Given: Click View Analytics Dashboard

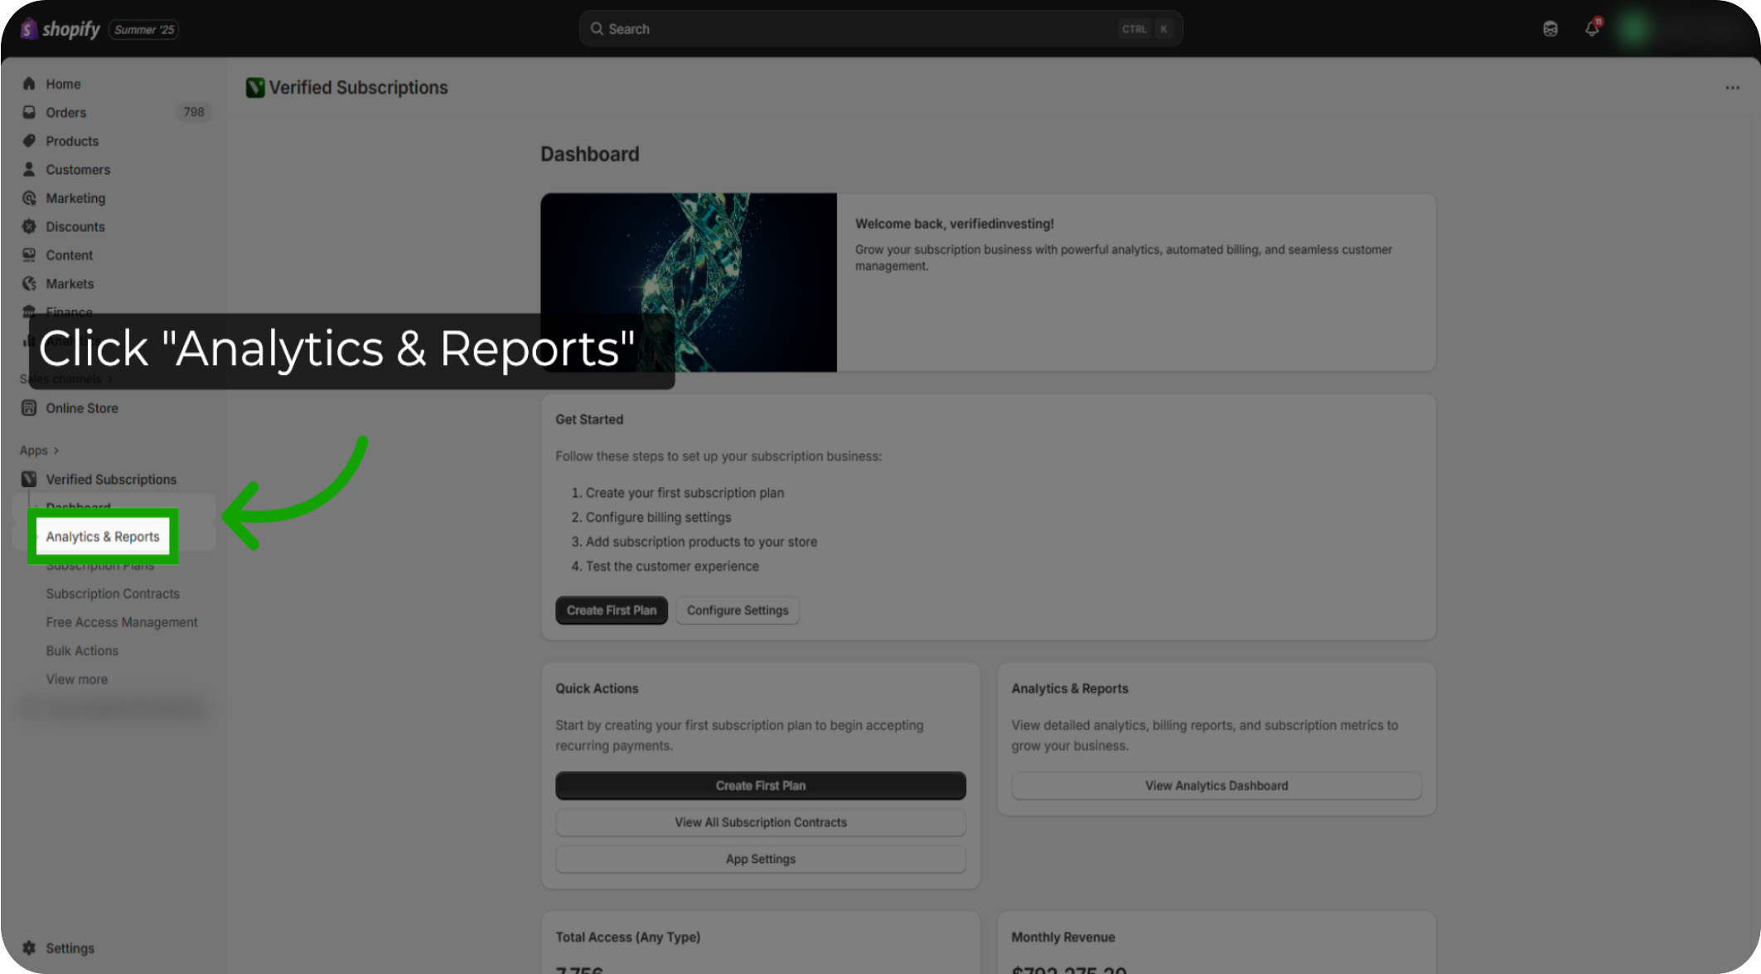Looking at the screenshot, I should [x=1217, y=785].
